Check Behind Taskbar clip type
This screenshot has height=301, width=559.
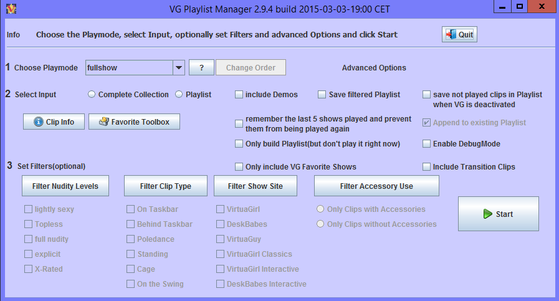pyautogui.click(x=130, y=224)
